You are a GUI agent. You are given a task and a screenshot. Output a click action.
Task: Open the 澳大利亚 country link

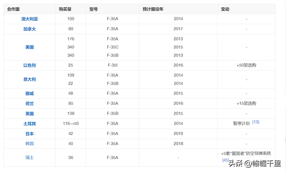(x=29, y=19)
